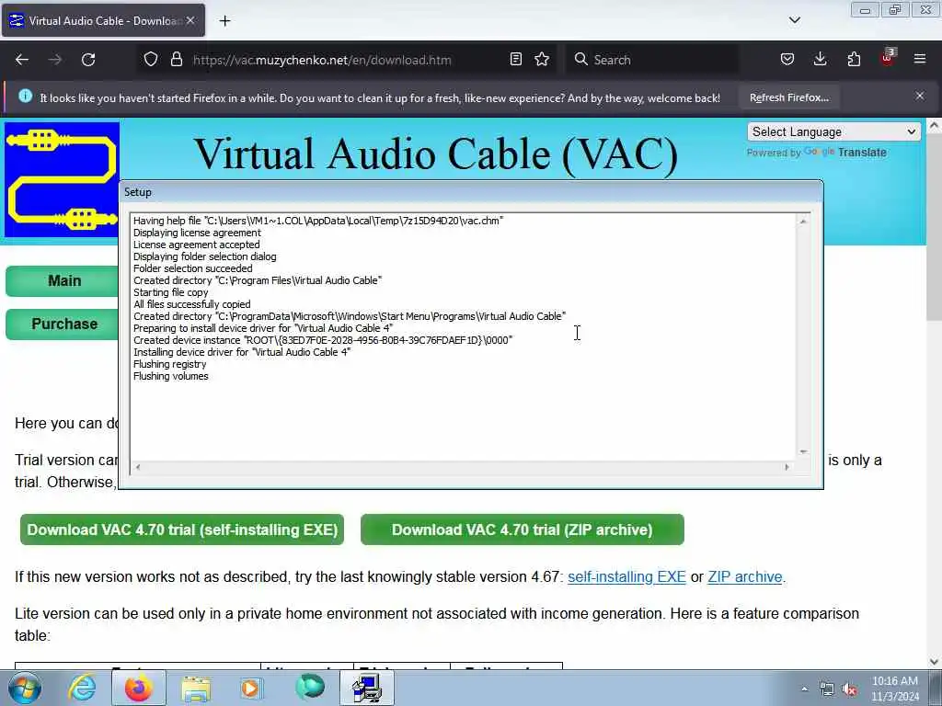Click the taskbar clock showing 10:16 AM
Viewport: 942px width, 706px height.
[x=895, y=689]
